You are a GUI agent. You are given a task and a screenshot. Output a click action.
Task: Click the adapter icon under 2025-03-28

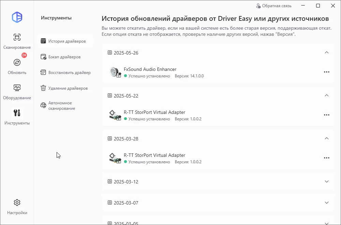[115, 158]
